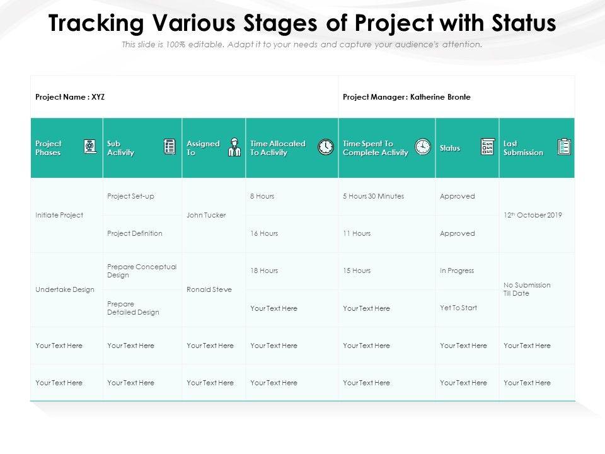Screen dimensions: 605x454
Task: Select the 12th October 2019 submission cell
Action: tap(533, 215)
